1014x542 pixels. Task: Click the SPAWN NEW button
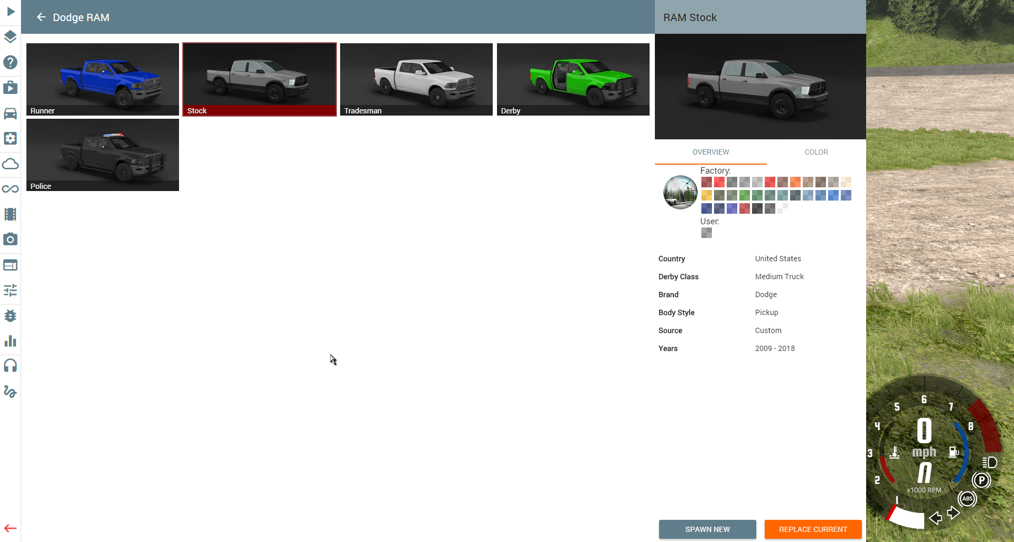coord(708,529)
